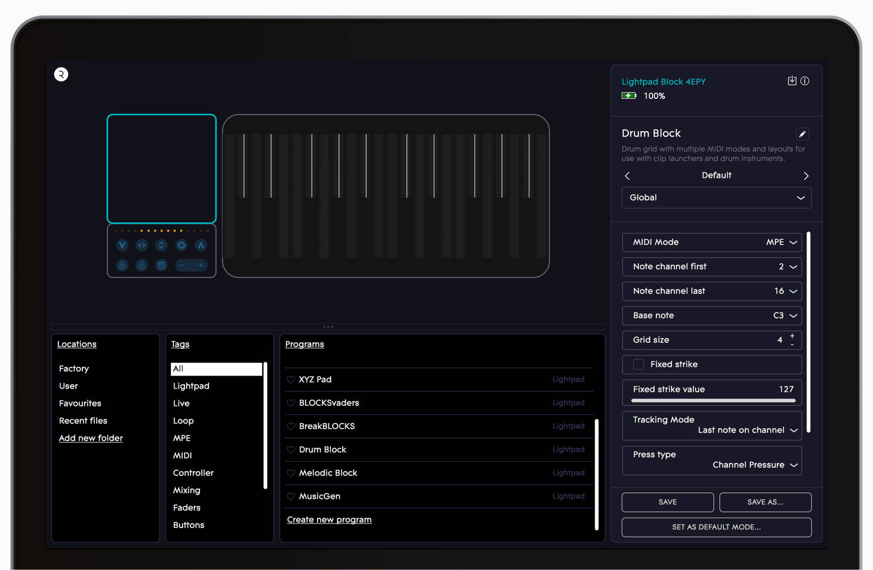Open the Tracking Mode dropdown
Image resolution: width=873 pixels, height=570 pixels.
point(711,425)
